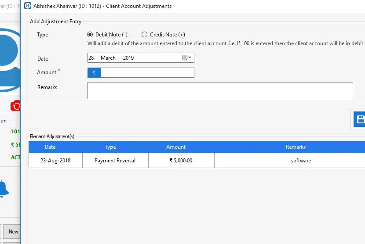365x244 pixels.
Task: Click the Remarks column header
Action: [x=296, y=147]
